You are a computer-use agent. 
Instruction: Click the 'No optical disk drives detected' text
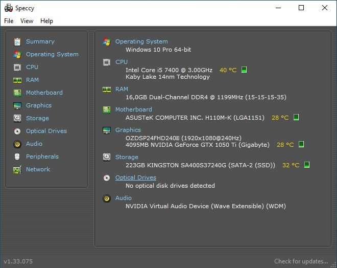[170, 186]
